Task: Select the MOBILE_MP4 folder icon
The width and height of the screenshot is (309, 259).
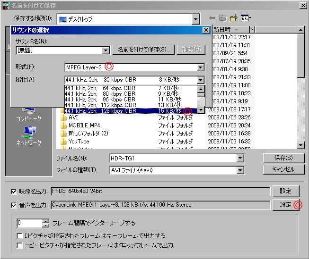Action: click(63, 125)
